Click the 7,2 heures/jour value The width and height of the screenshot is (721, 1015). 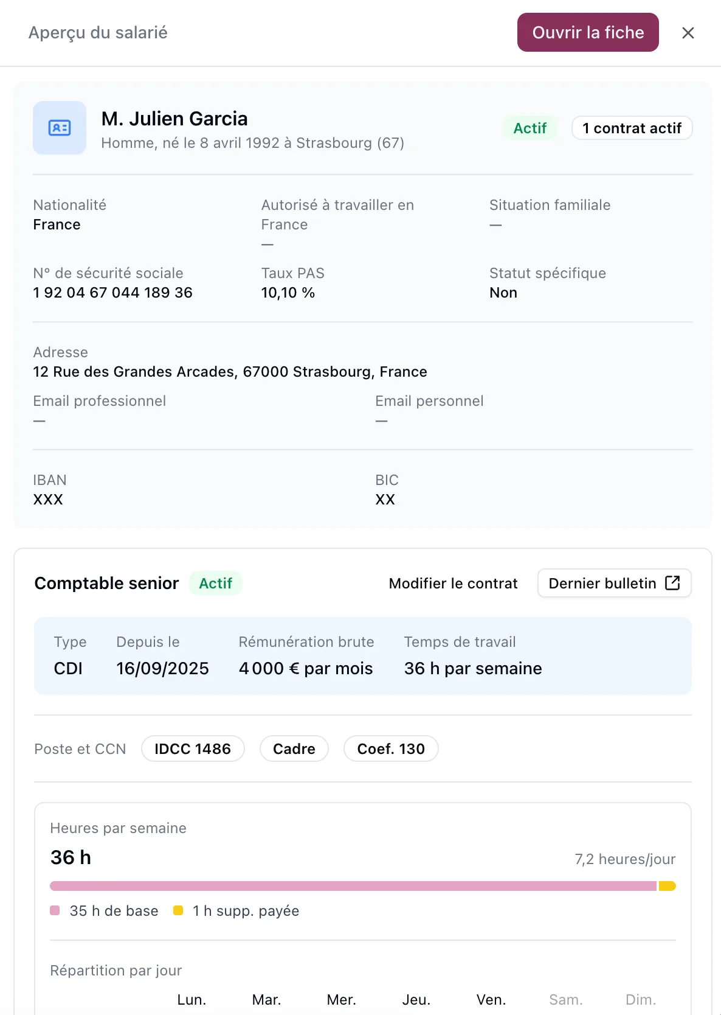click(x=625, y=859)
